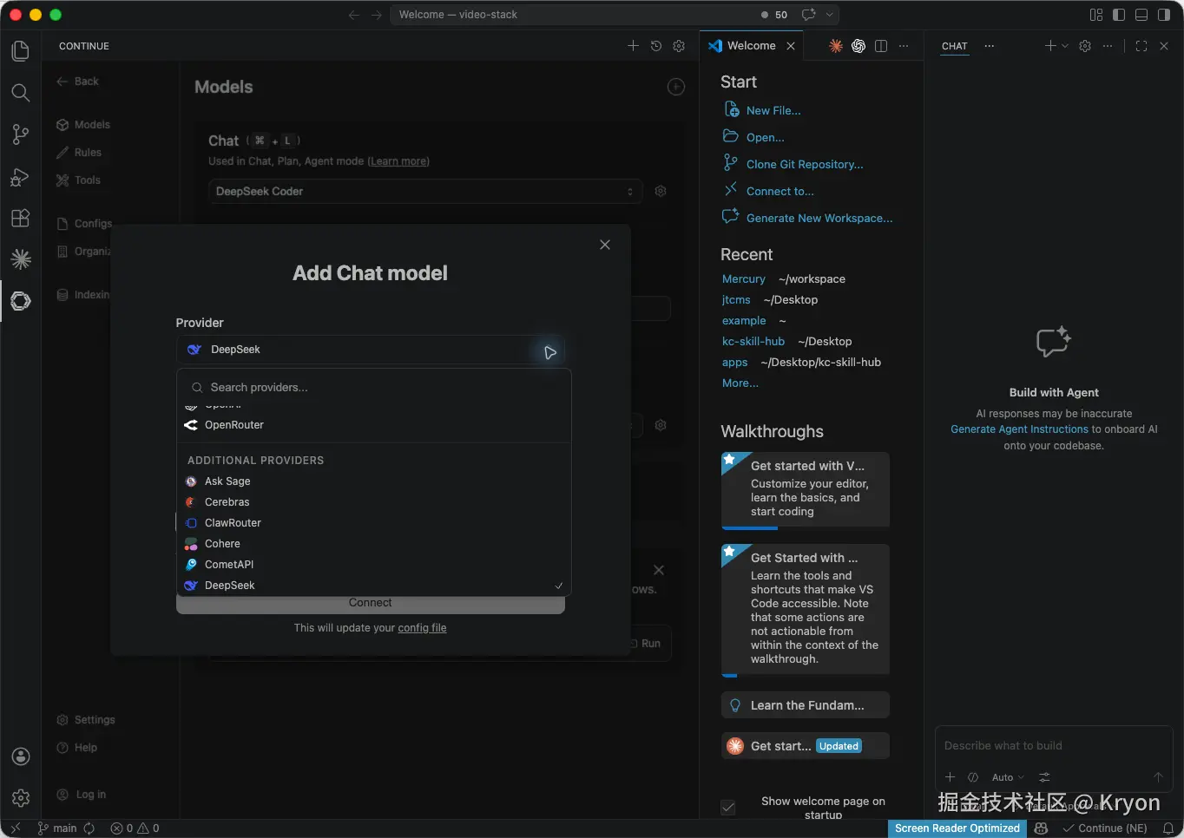Switch to the Welcome editor tab
The height and width of the screenshot is (838, 1184).
[752, 46]
